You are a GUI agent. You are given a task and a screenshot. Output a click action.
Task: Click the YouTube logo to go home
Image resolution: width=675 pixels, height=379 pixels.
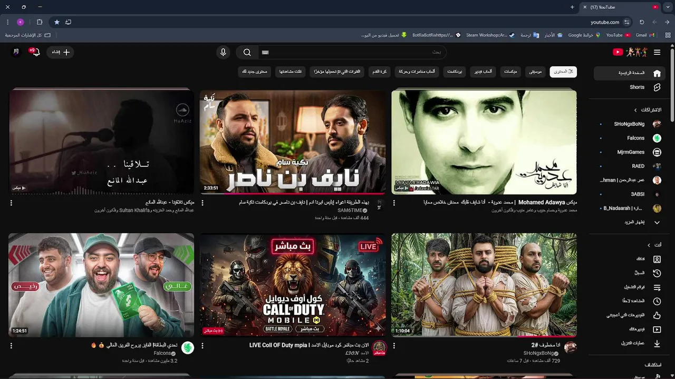click(630, 52)
